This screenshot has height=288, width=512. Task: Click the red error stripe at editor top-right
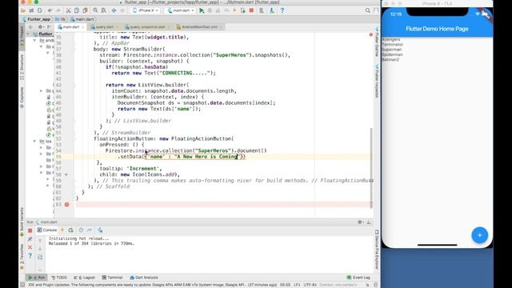371,34
